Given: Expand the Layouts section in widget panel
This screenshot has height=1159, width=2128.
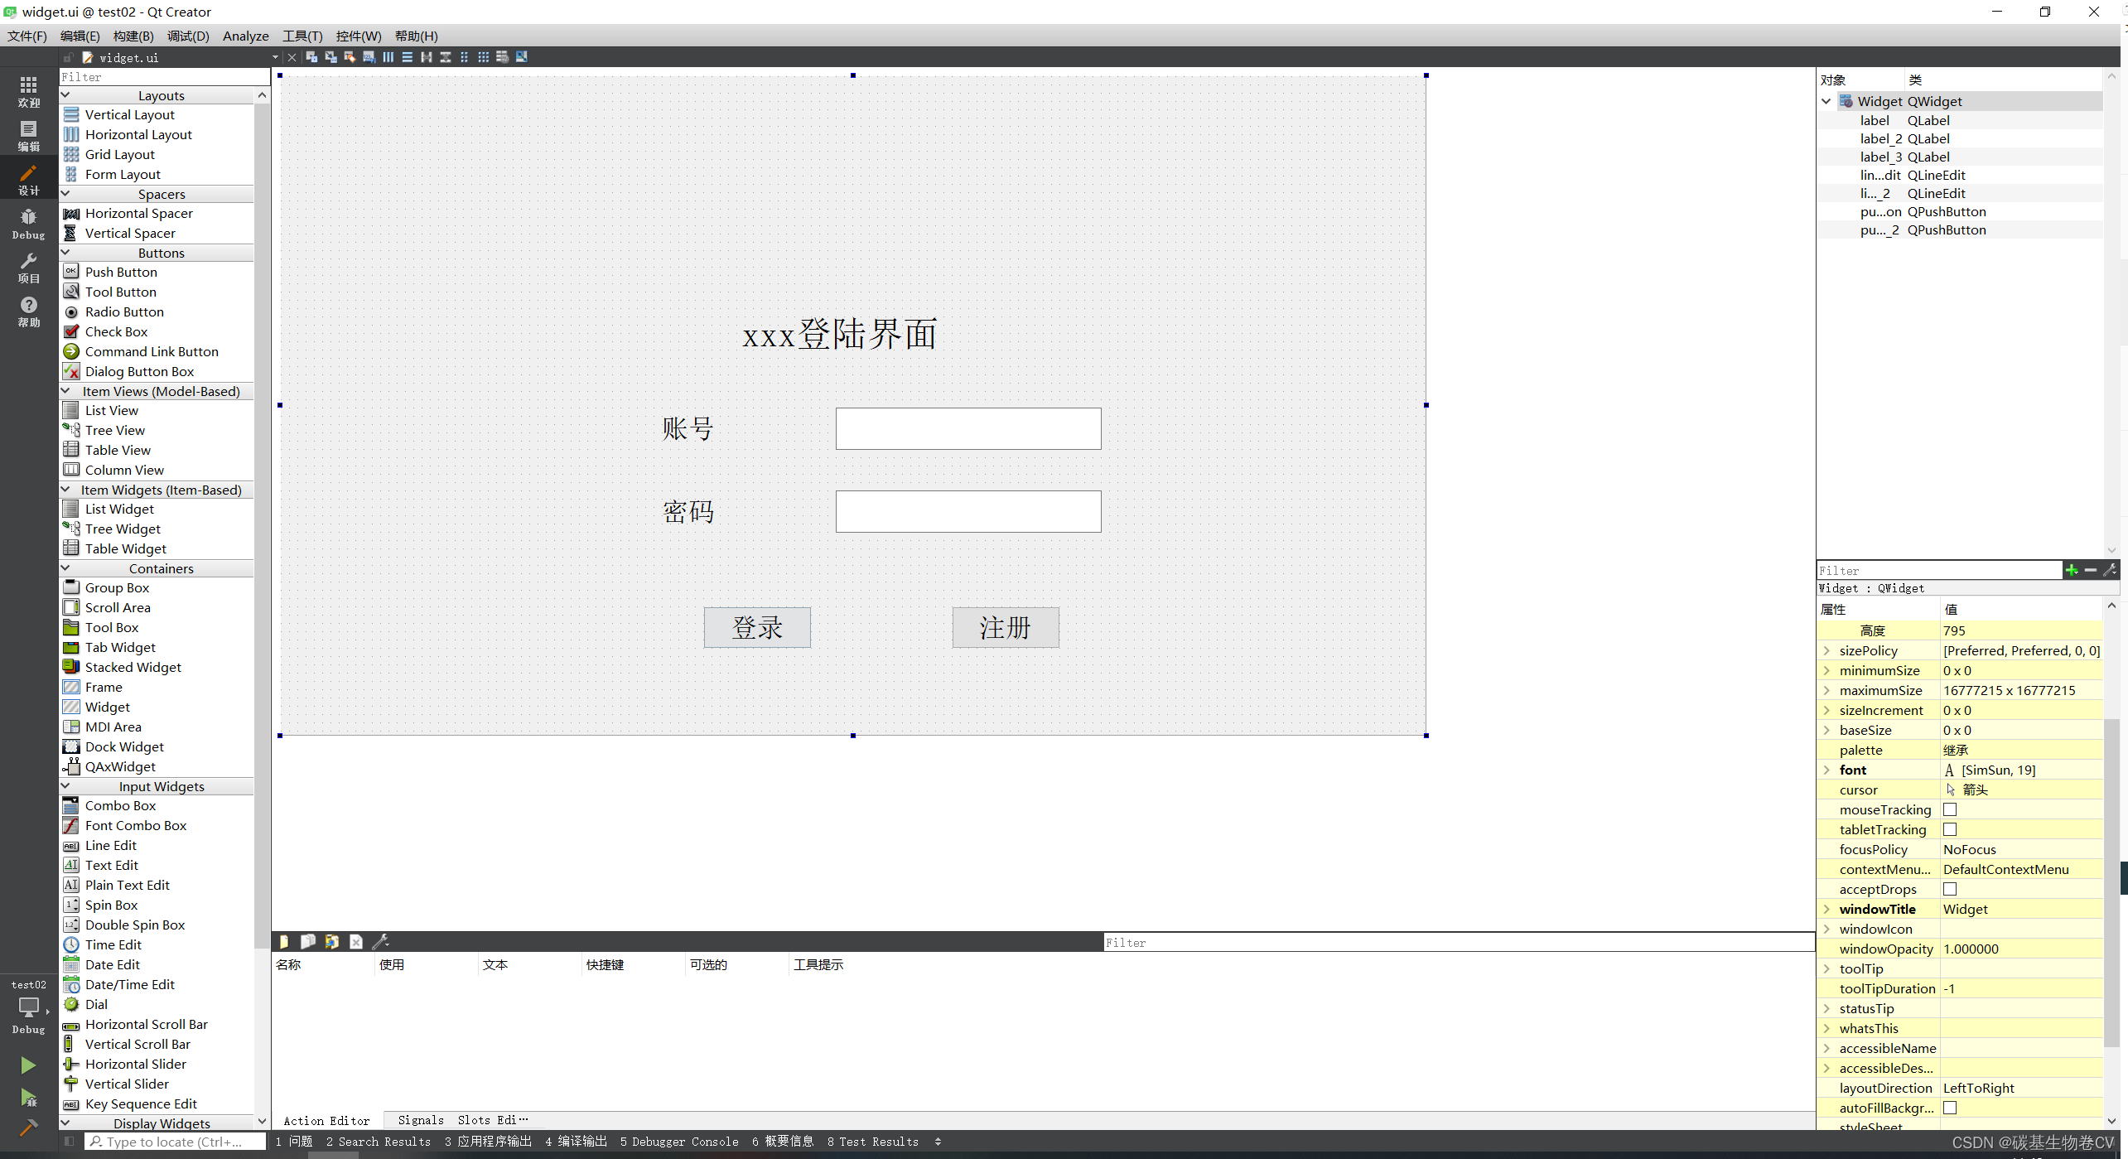Looking at the screenshot, I should [160, 95].
